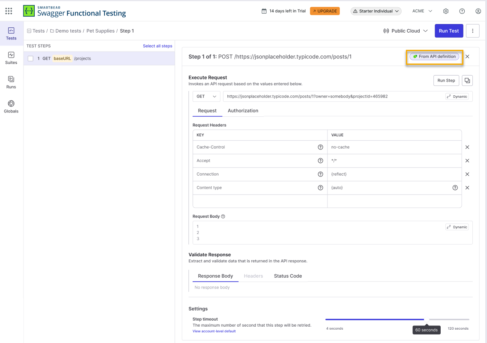Click the Swagger Functional Testing logo
The image size is (487, 343).
tap(75, 11)
